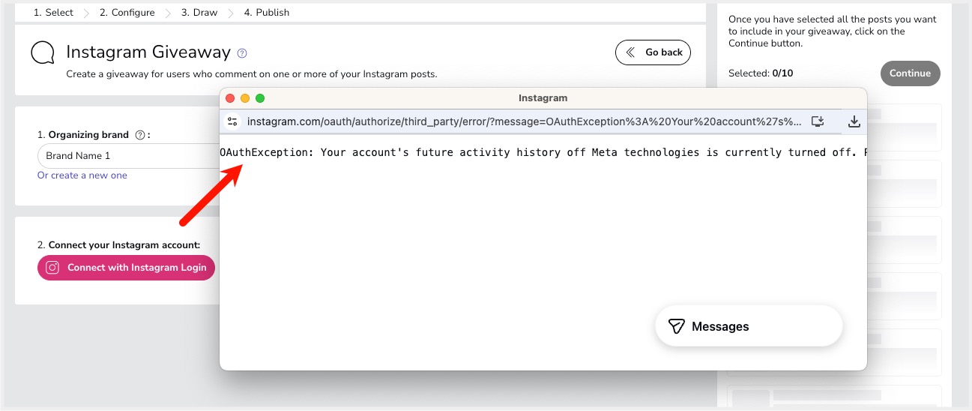Open the 2. Configure step

tap(127, 13)
